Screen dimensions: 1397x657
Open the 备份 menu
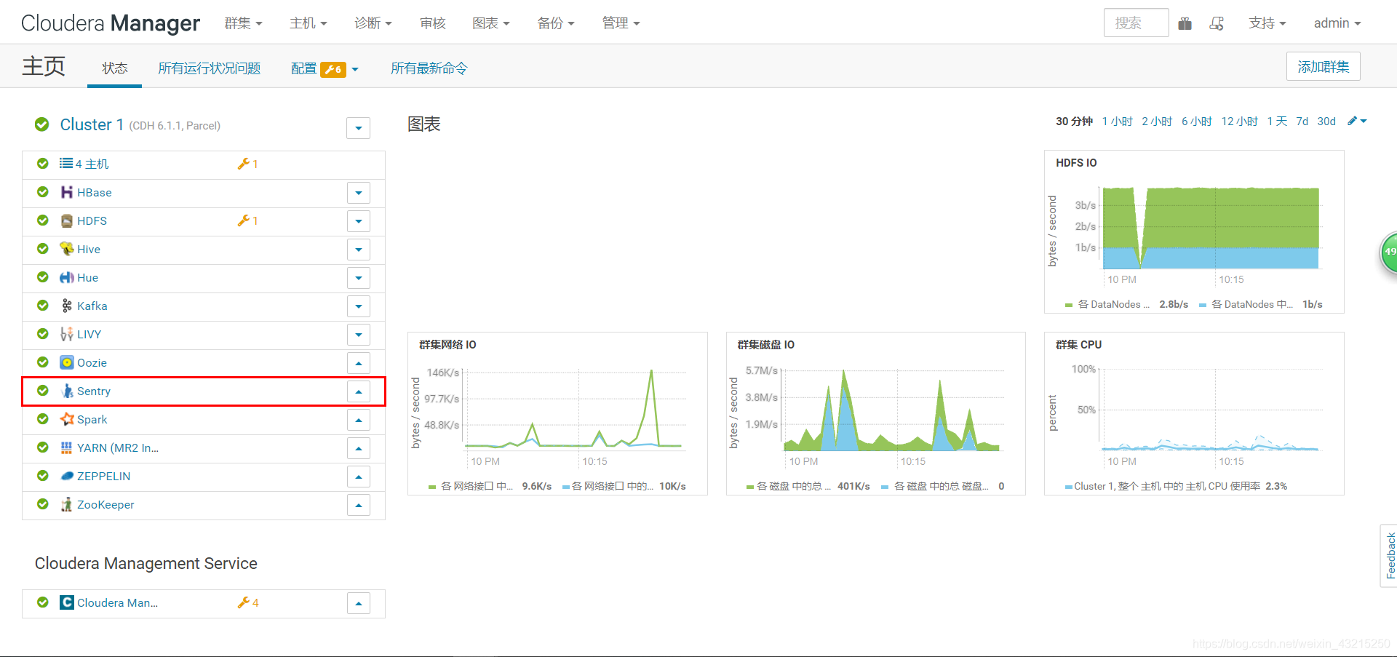[x=556, y=23]
